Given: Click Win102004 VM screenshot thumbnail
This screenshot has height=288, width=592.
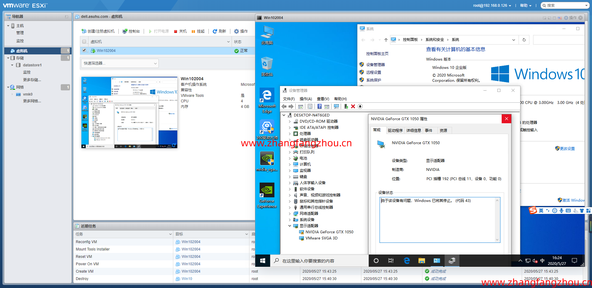Looking at the screenshot, I should 129,112.
